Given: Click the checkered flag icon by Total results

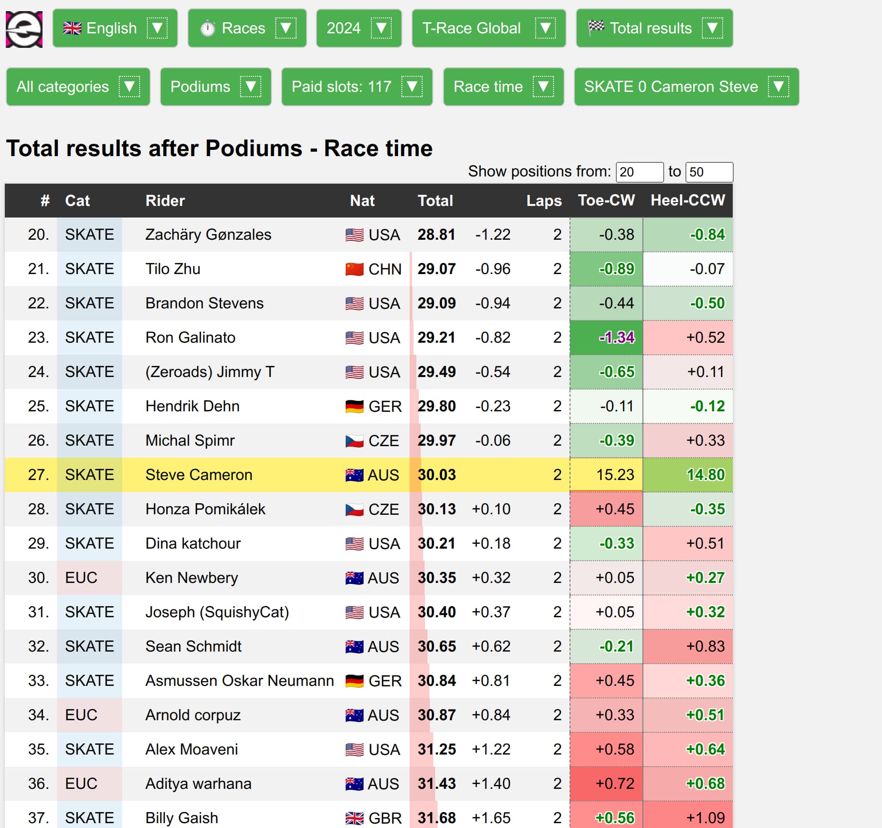Looking at the screenshot, I should tap(596, 28).
